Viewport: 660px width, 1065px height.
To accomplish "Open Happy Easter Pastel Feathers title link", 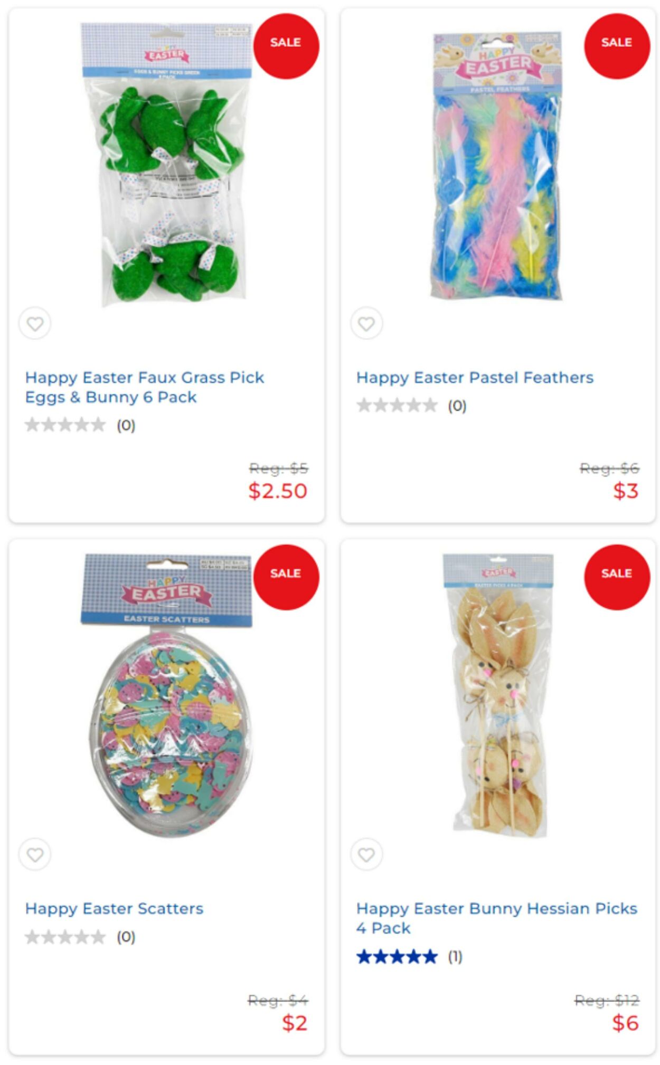I will [x=475, y=378].
